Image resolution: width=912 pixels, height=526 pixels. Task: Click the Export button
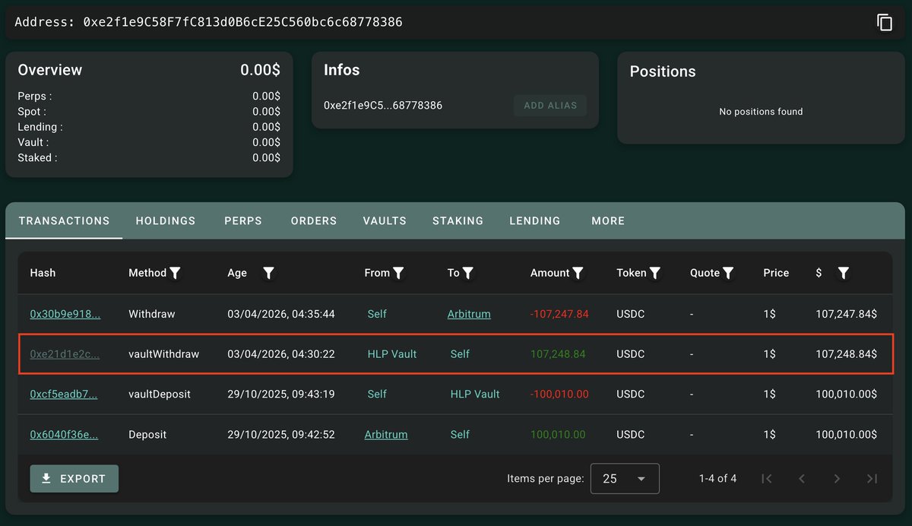74,479
